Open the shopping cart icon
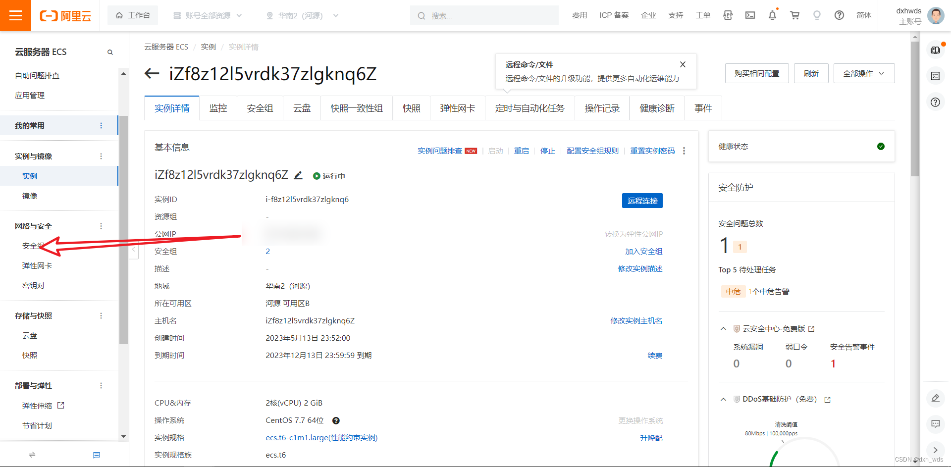 click(x=794, y=15)
